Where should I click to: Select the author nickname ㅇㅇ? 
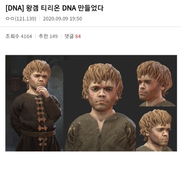click(x=10, y=19)
